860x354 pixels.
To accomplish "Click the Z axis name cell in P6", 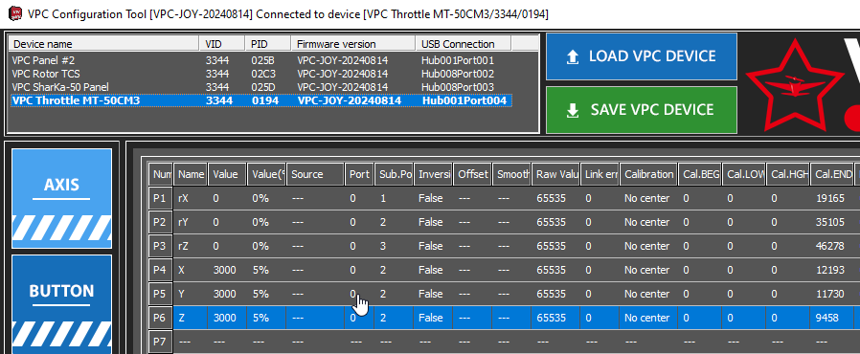I will [191, 318].
